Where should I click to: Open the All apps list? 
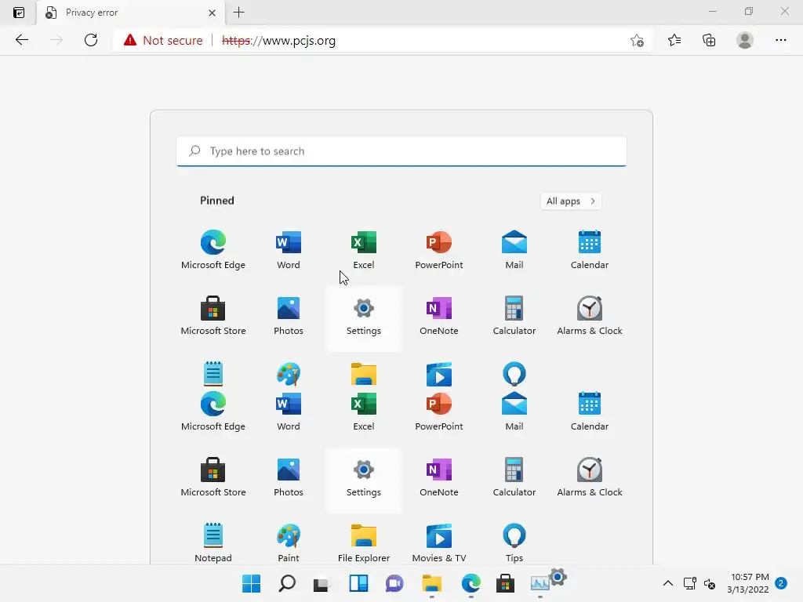(571, 201)
